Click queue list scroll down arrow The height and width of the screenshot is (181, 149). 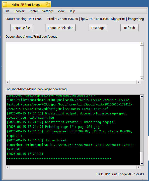(142, 79)
